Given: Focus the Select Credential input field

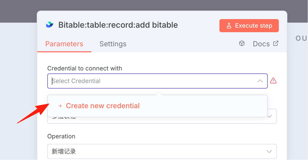Looking at the screenshot, I should (158, 81).
